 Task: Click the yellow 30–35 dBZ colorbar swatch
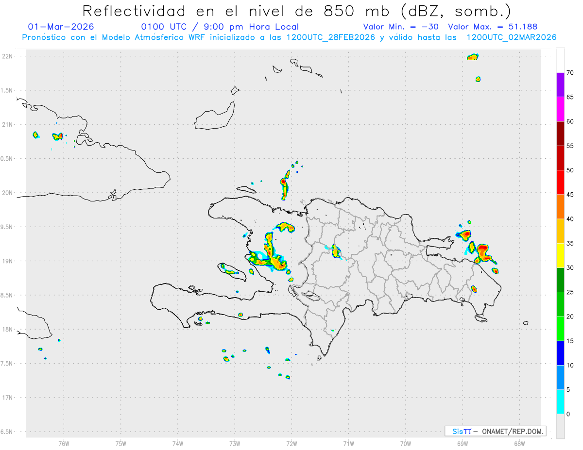coord(560,255)
